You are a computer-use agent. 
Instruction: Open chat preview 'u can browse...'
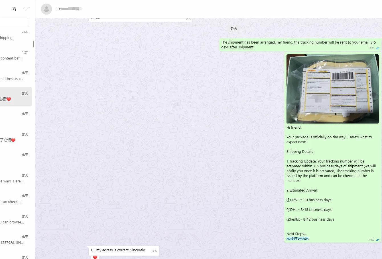pyautogui.click(x=12, y=222)
